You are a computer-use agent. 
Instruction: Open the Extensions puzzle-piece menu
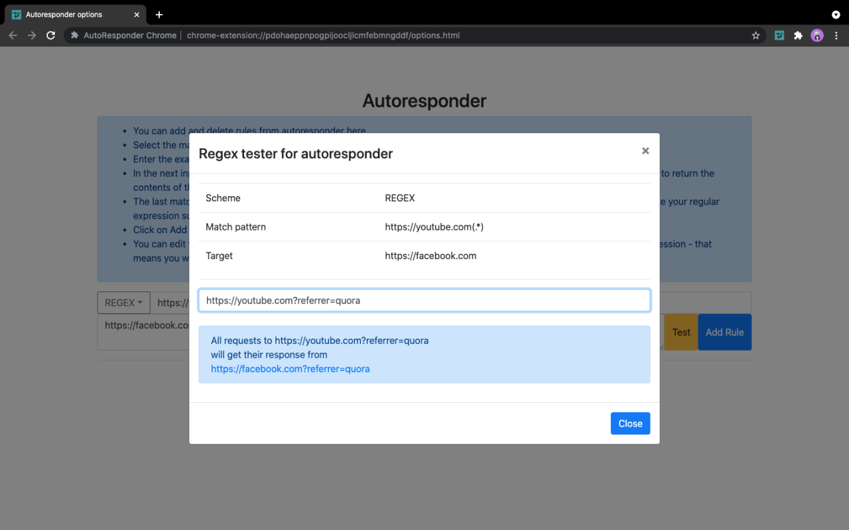(x=798, y=36)
